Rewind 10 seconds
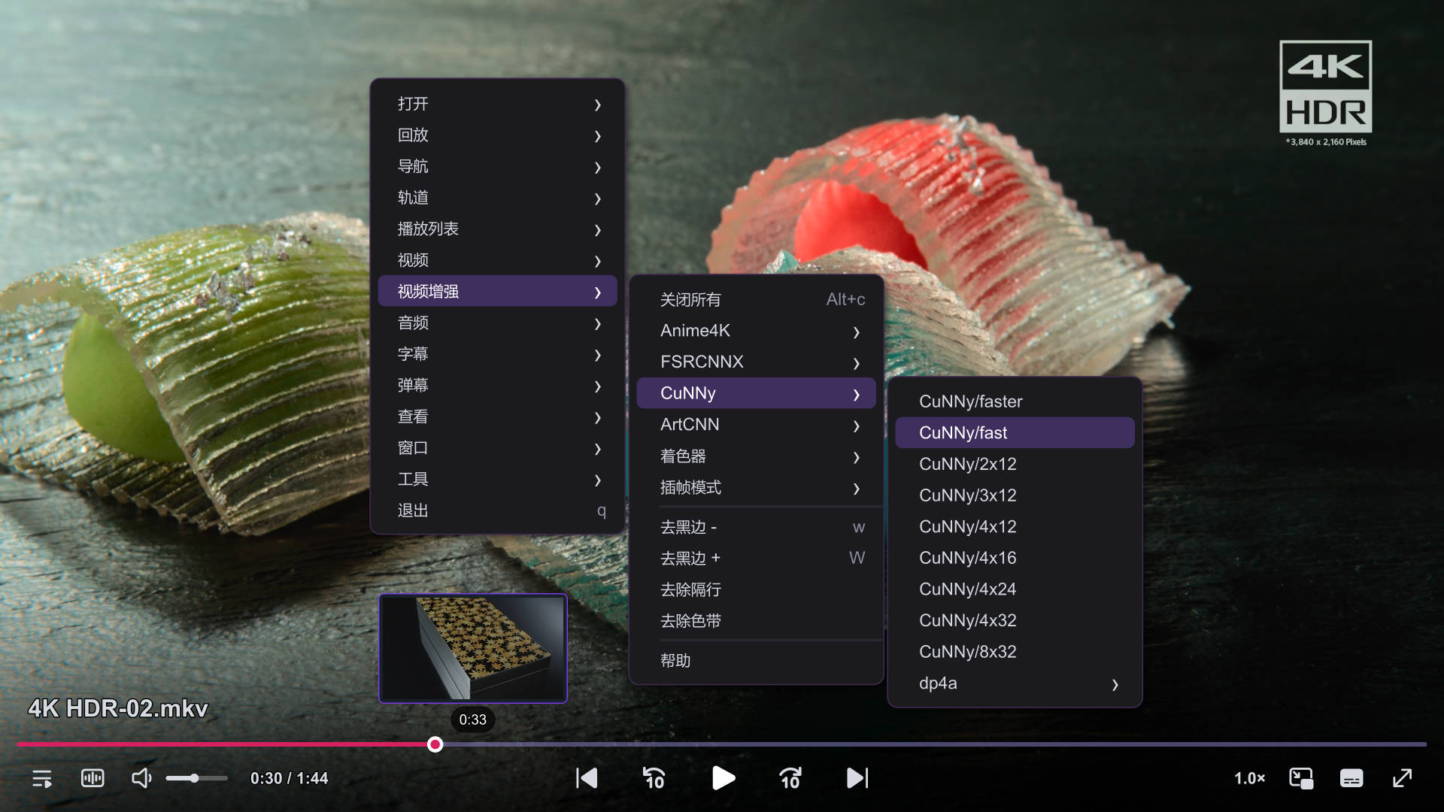This screenshot has height=812, width=1444. coord(654,778)
